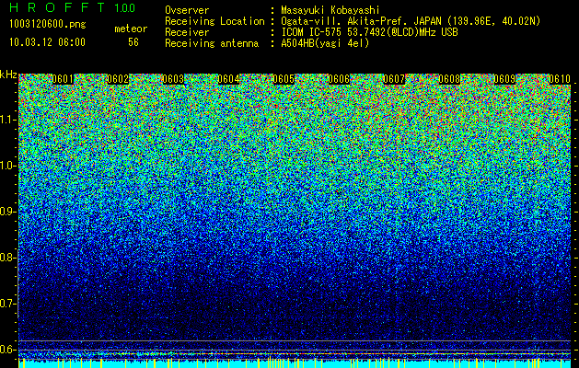579x368 pixels.
Task: Click the 0606 time marker label
Action: click(x=340, y=79)
